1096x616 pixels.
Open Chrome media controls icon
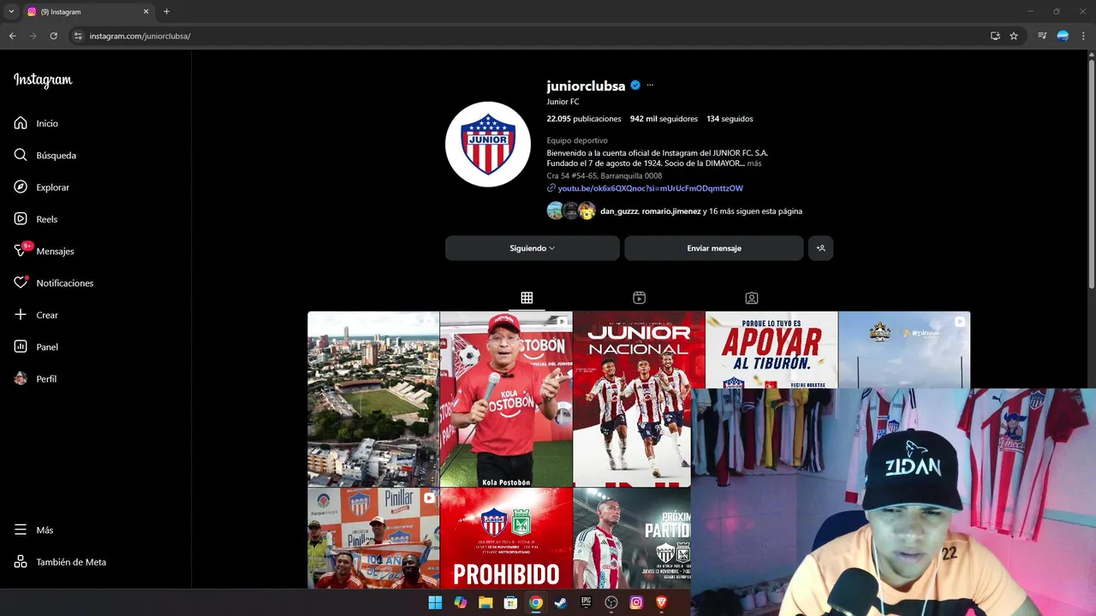tap(1042, 36)
